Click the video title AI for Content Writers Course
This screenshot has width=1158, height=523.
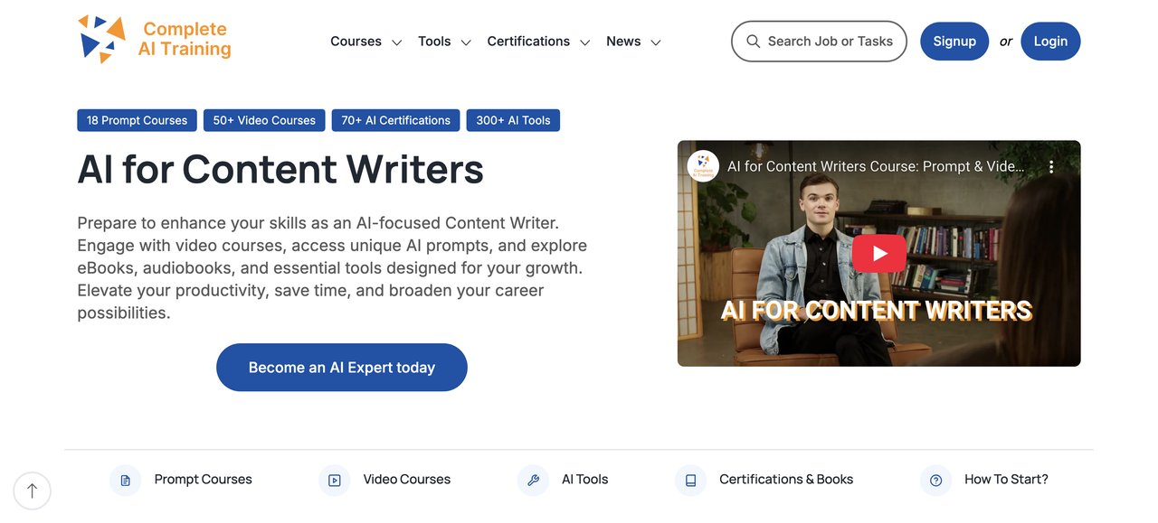[876, 167]
